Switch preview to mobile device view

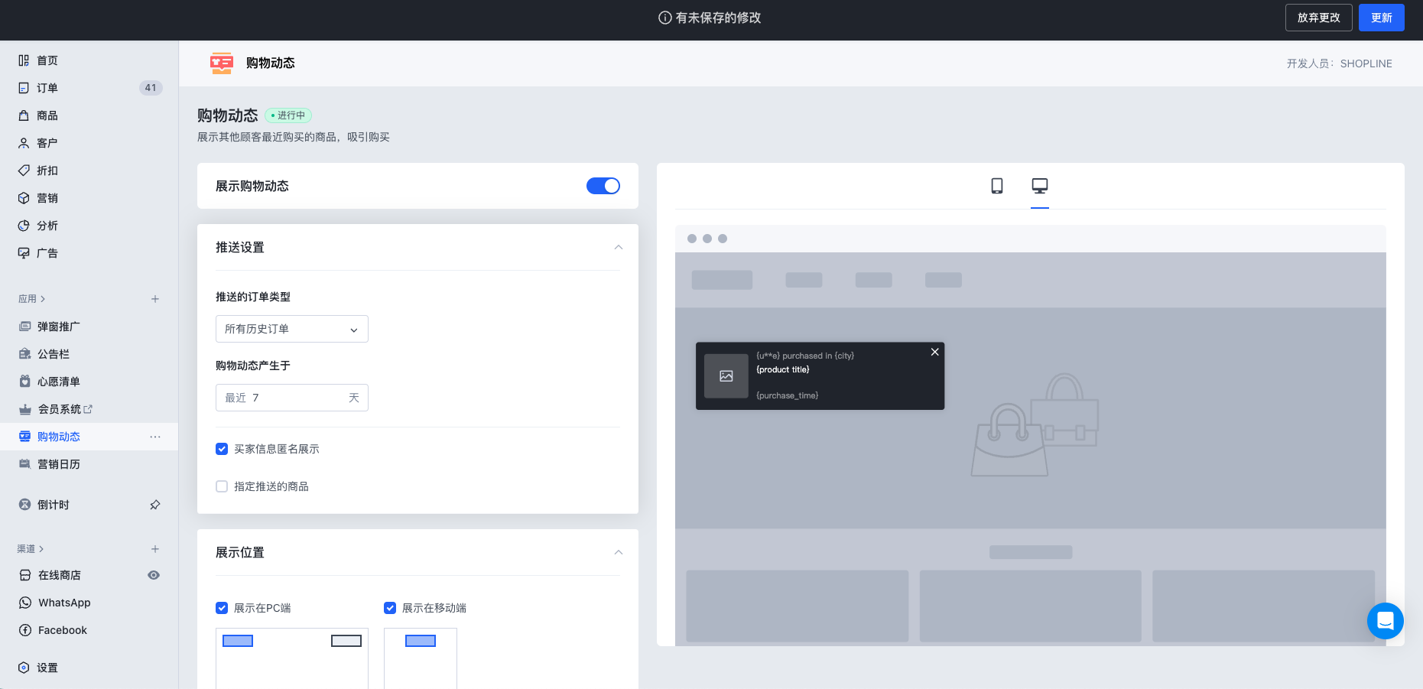[997, 186]
